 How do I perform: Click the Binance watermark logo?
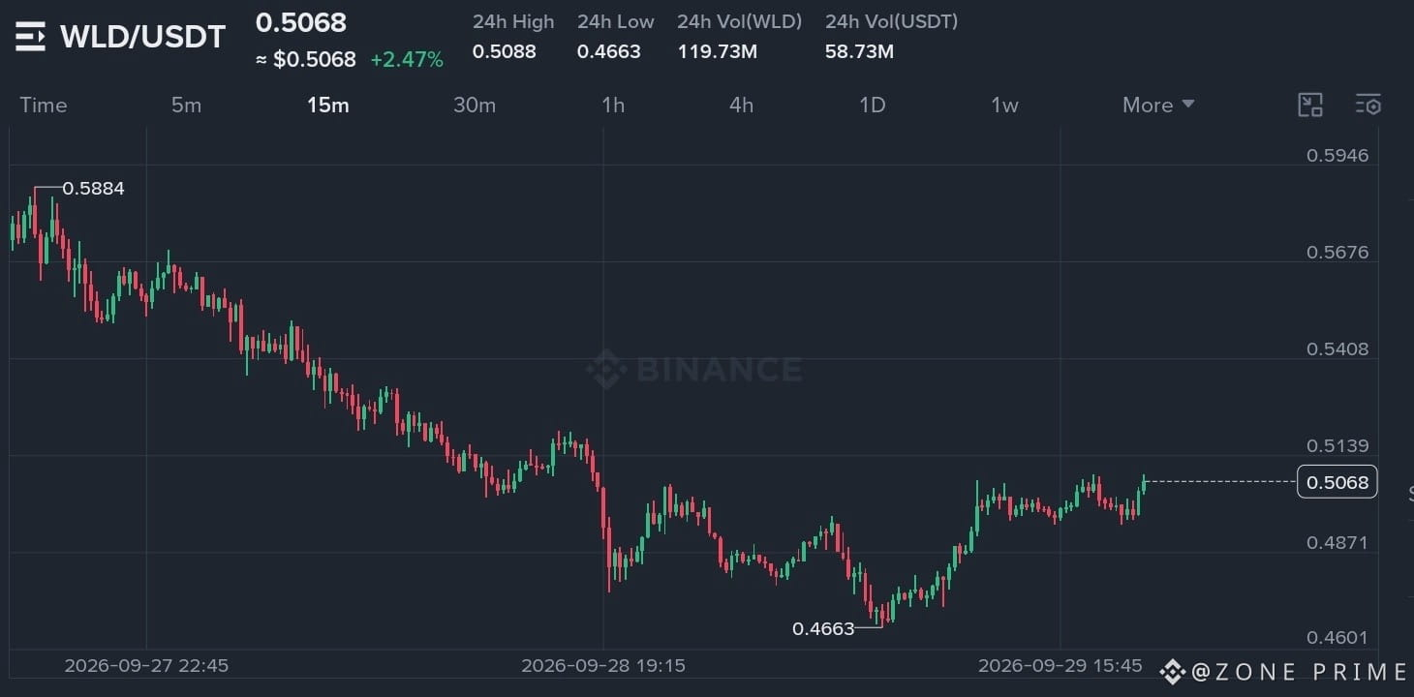[694, 369]
